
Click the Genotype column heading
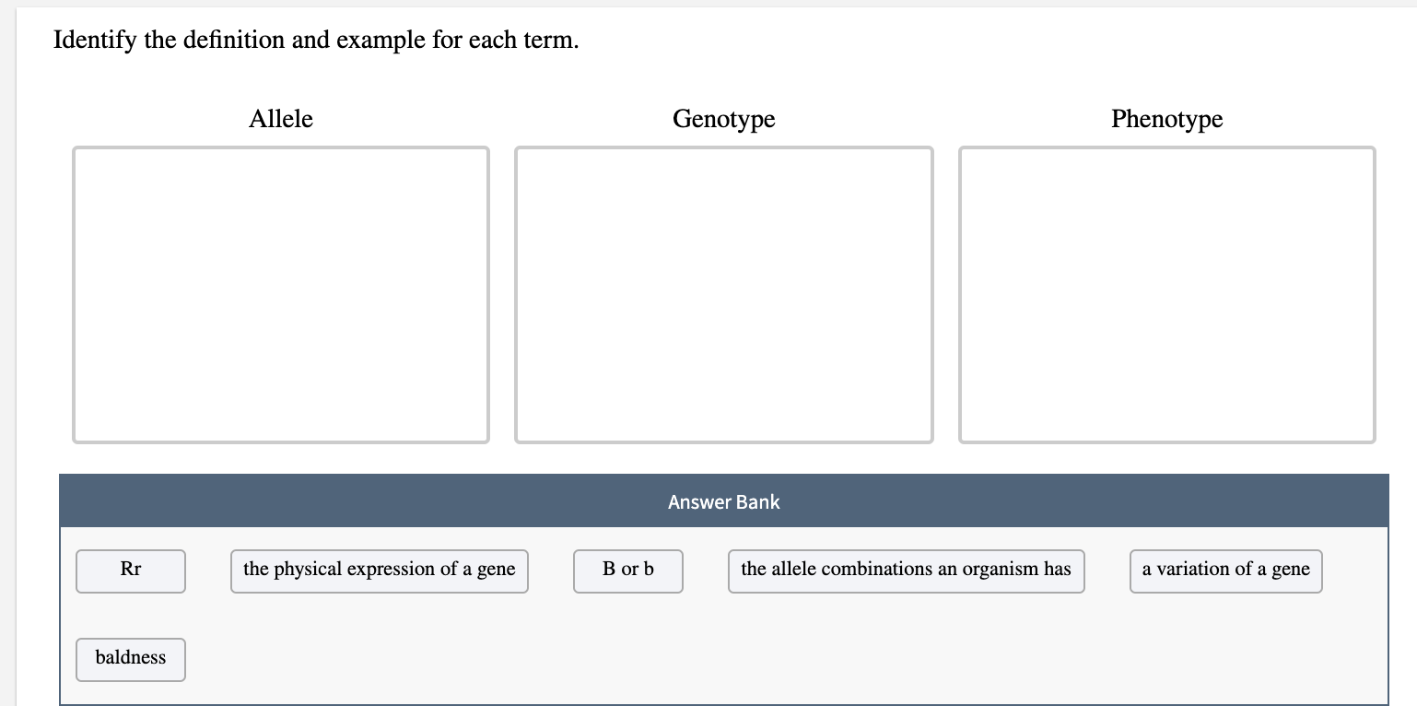tap(724, 119)
